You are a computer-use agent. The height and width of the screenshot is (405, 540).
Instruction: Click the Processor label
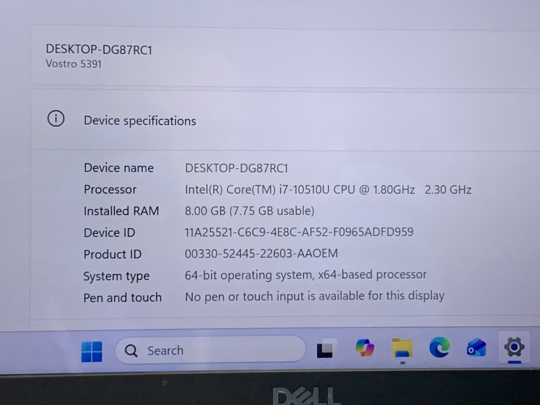coord(110,189)
